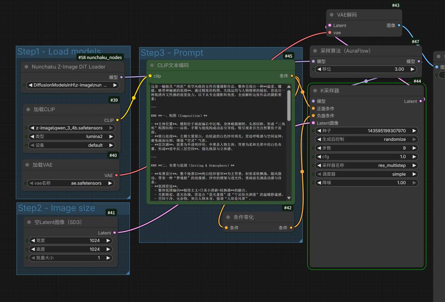Click the prompt text area scrollbar
445x302 pixels.
[x=289, y=104]
